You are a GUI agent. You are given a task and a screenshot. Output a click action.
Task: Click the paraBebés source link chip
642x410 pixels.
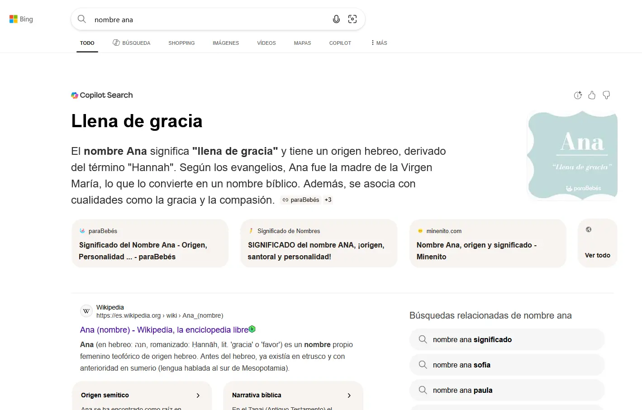[x=300, y=200]
